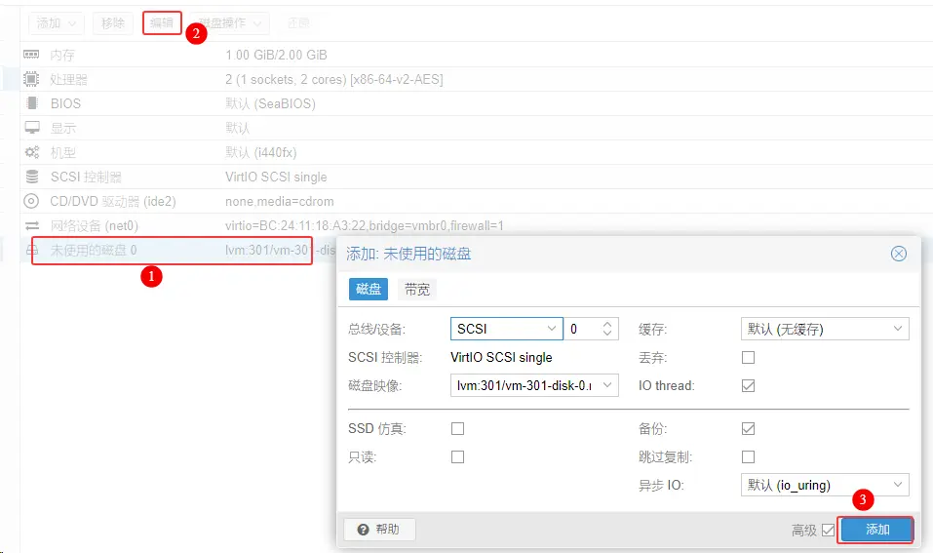Click the edit (编辑) toolbar button
Image resolution: width=933 pixels, height=553 pixels.
pyautogui.click(x=162, y=22)
